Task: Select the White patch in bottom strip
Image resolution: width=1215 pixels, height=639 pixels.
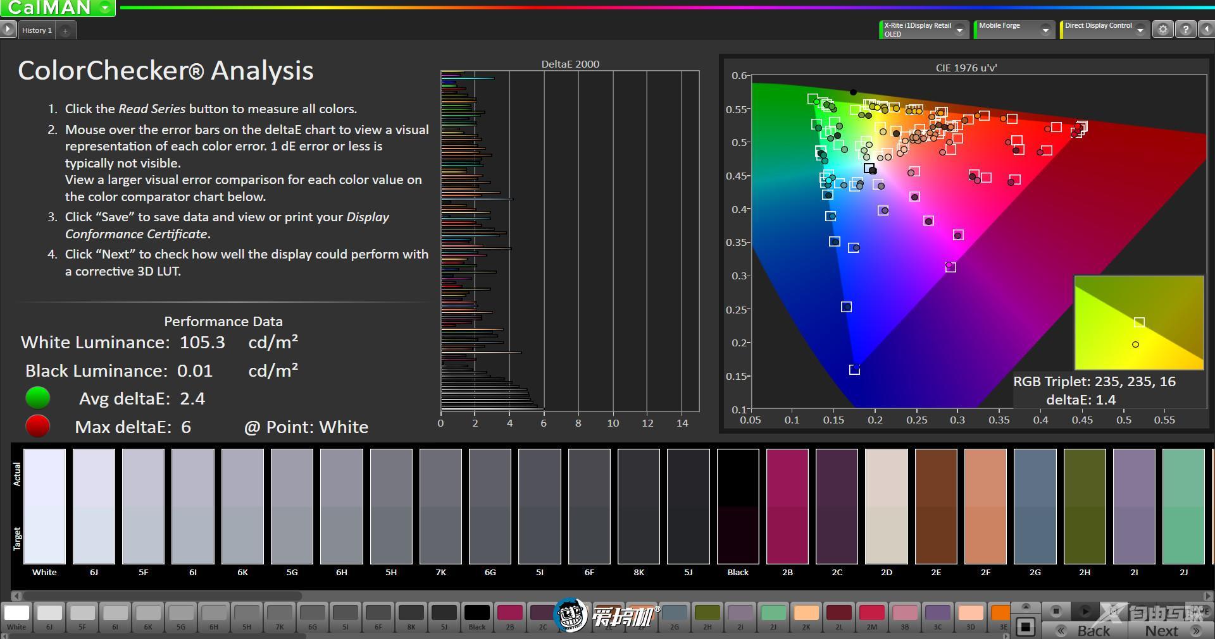Action: tap(16, 617)
